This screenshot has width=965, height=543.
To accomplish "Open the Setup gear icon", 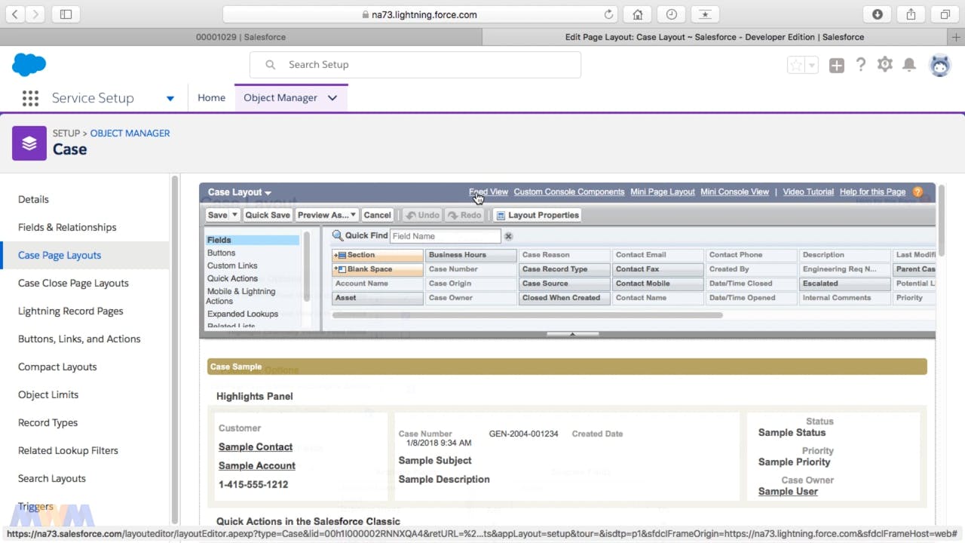I will pyautogui.click(x=885, y=65).
